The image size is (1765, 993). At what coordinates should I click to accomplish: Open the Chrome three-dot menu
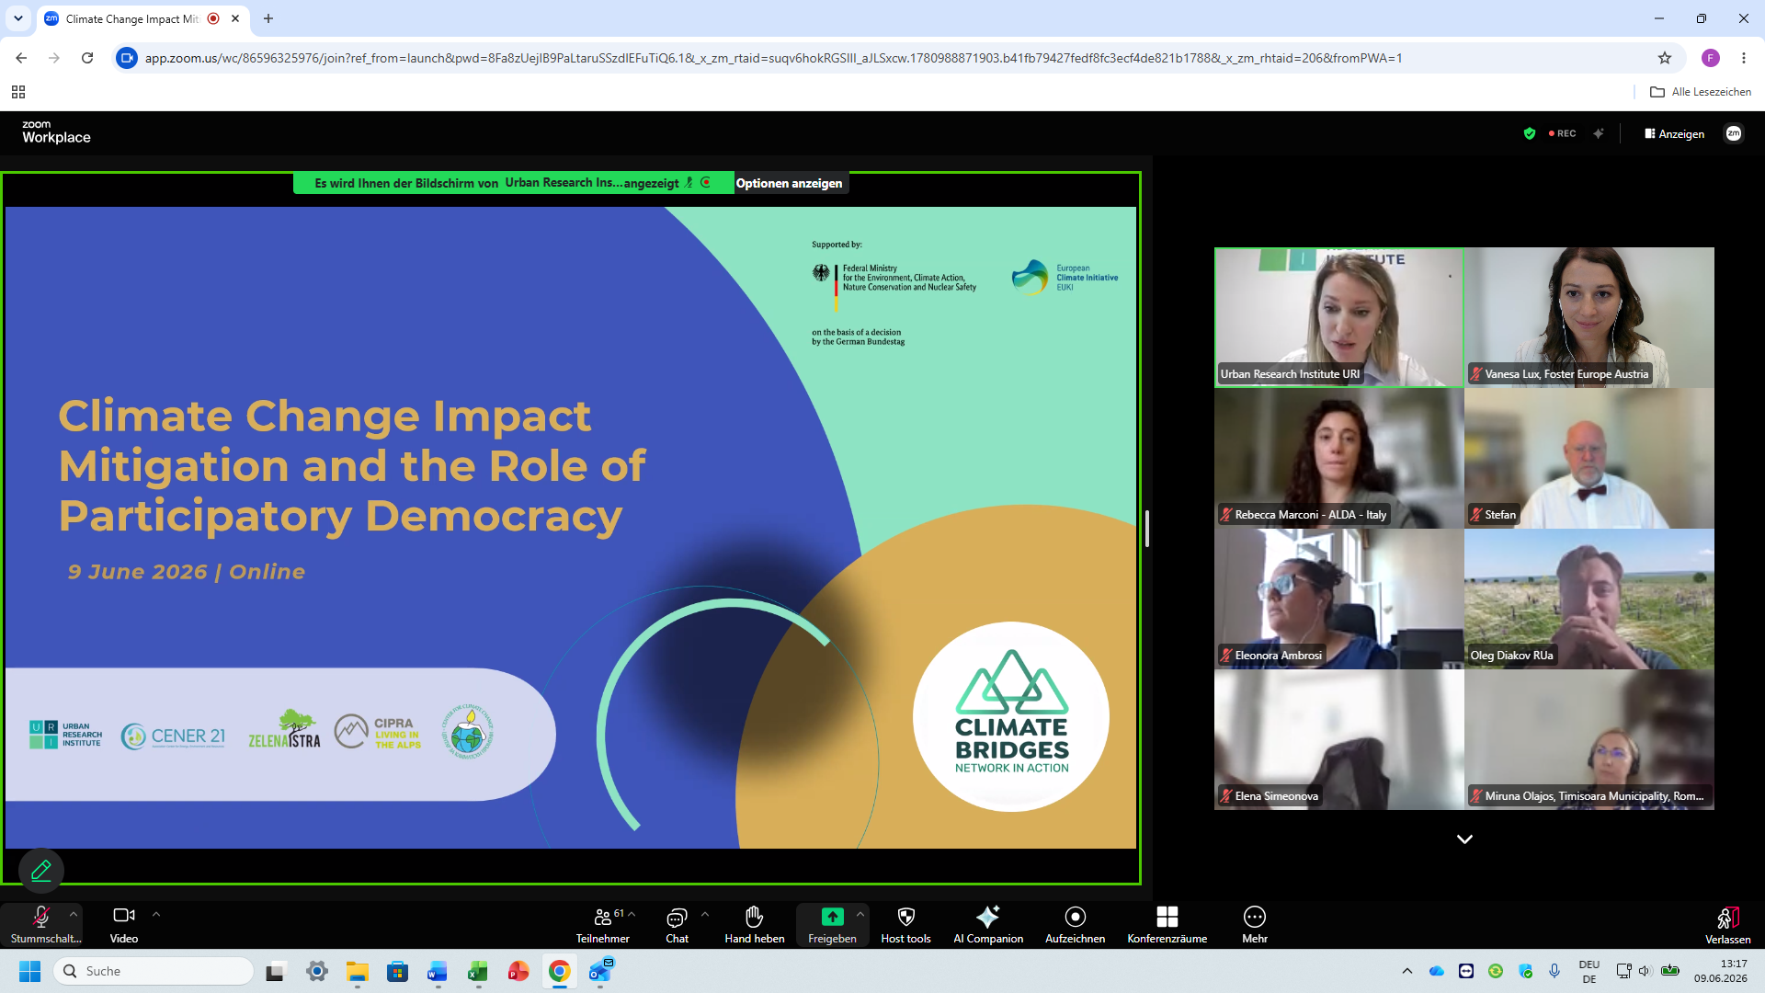[1744, 58]
